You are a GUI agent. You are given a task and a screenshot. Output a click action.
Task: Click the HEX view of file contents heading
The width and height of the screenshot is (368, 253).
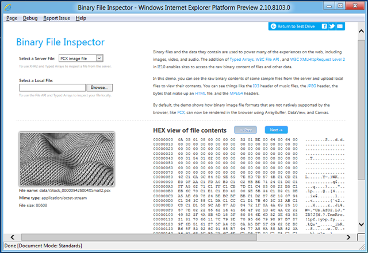(190, 130)
